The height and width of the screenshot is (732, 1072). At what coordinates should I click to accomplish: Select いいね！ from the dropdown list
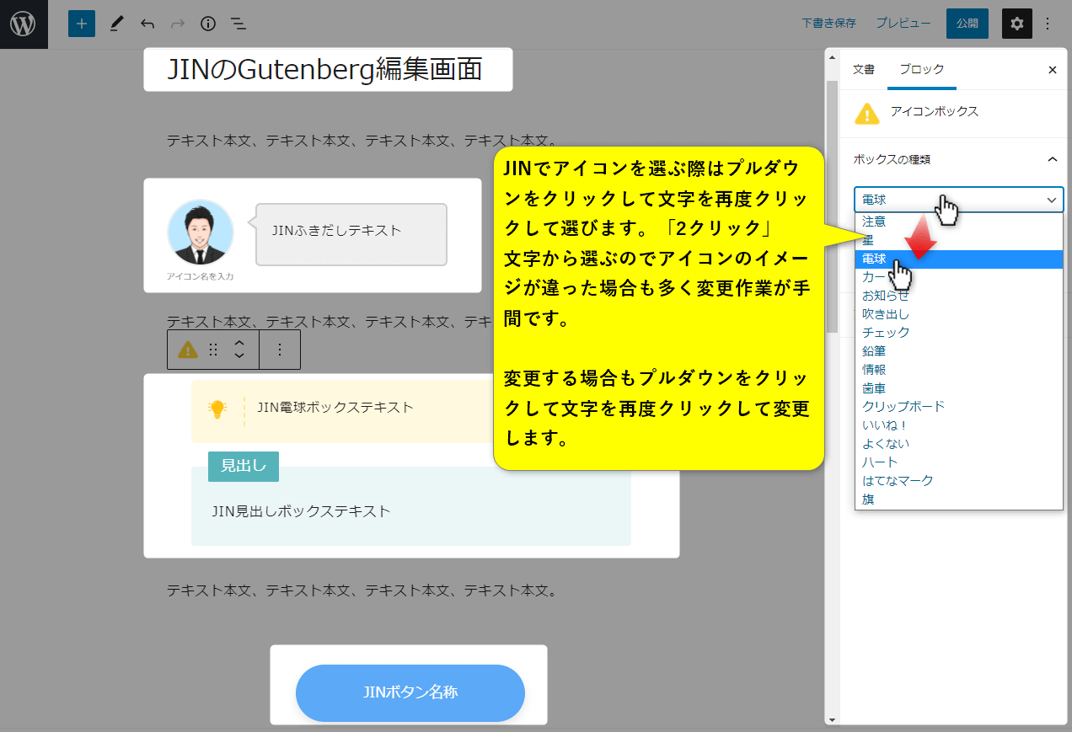point(959,425)
